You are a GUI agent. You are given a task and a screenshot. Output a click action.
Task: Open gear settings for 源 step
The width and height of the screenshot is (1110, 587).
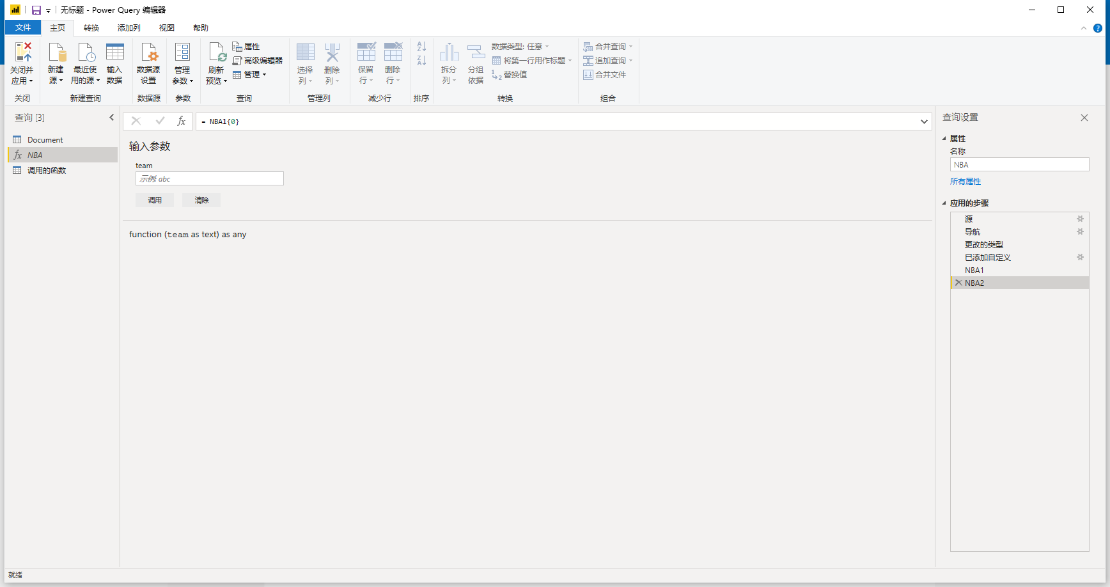coord(1081,219)
